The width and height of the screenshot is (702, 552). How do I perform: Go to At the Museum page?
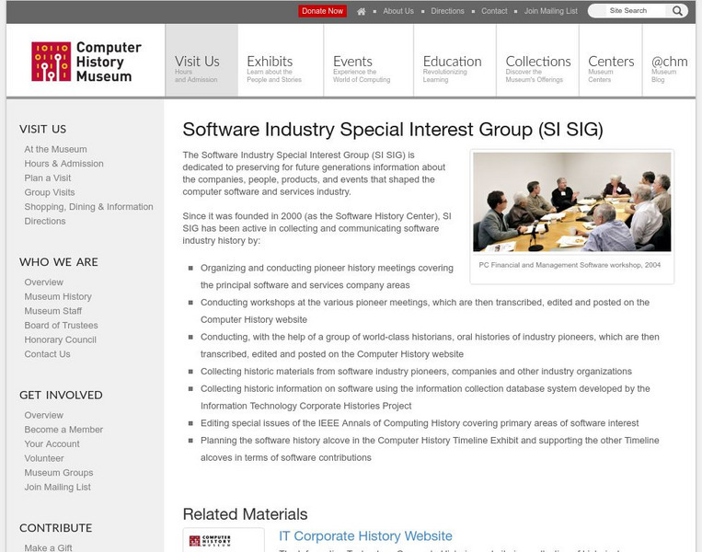55,150
